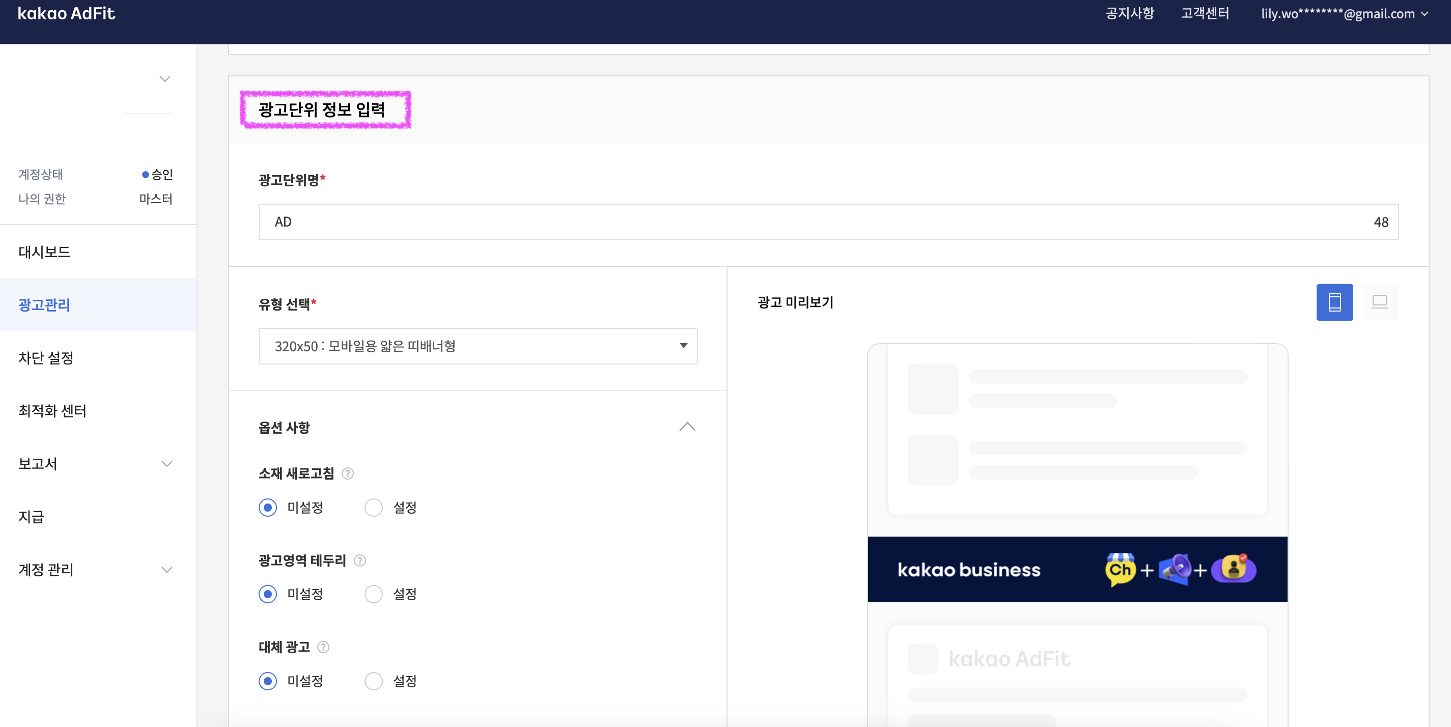Show help for 광고영역 테두리 option

click(360, 561)
